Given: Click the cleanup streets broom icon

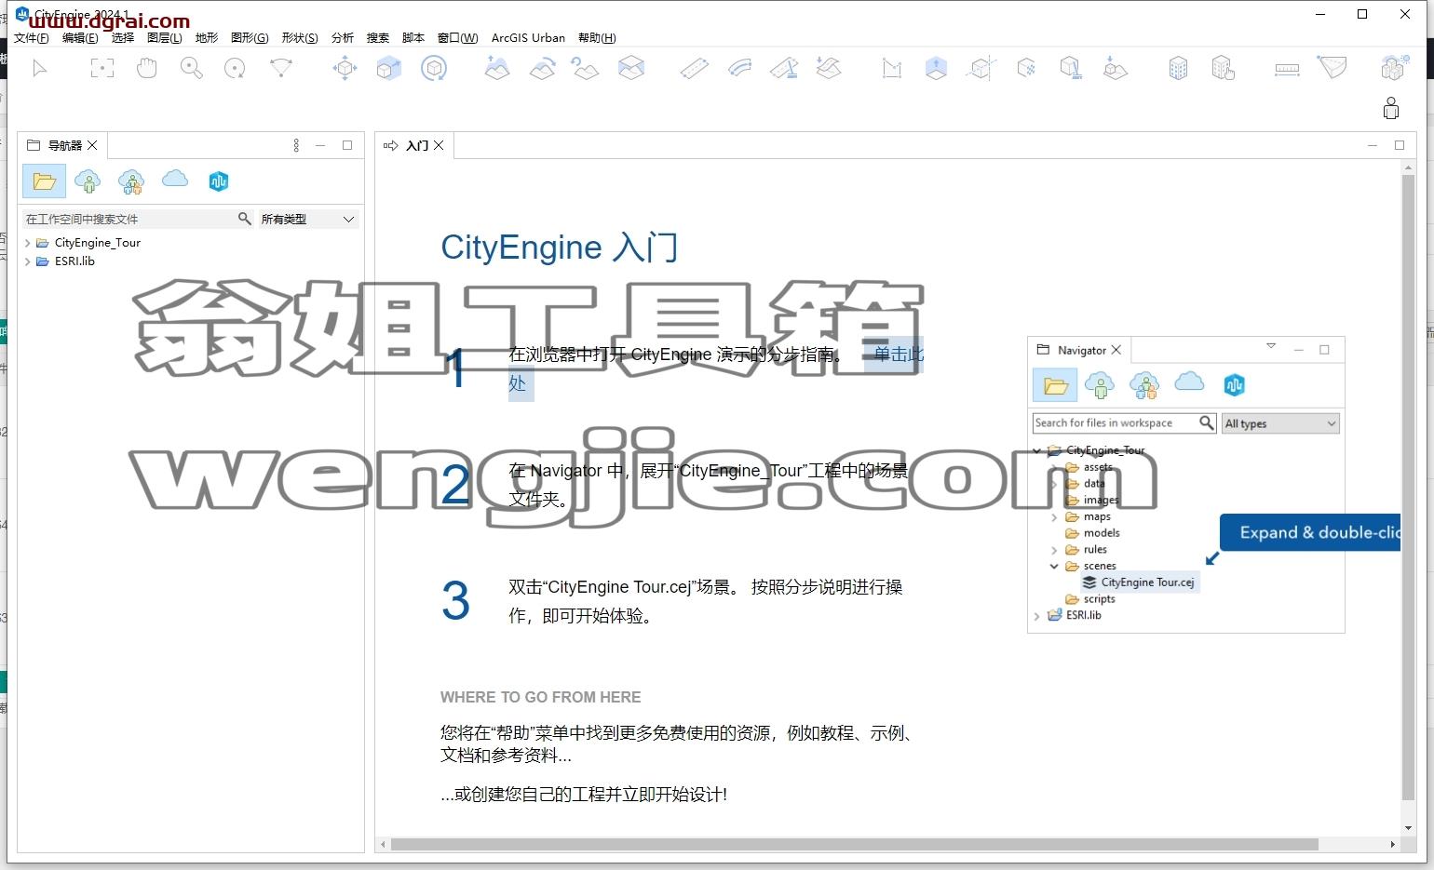Looking at the screenshot, I should coord(784,68).
